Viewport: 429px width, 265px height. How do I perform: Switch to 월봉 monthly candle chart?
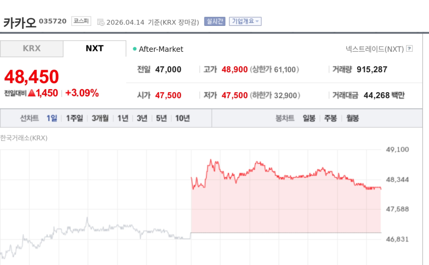[x=352, y=118]
